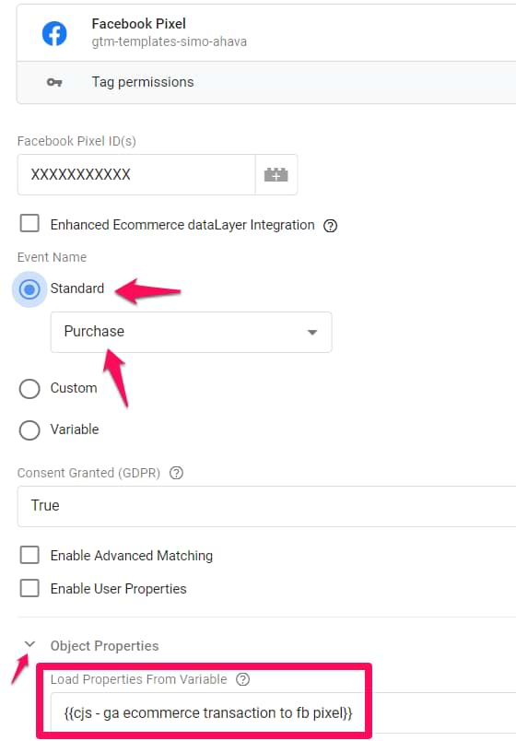Open the Purchase event dropdown

[x=191, y=332]
